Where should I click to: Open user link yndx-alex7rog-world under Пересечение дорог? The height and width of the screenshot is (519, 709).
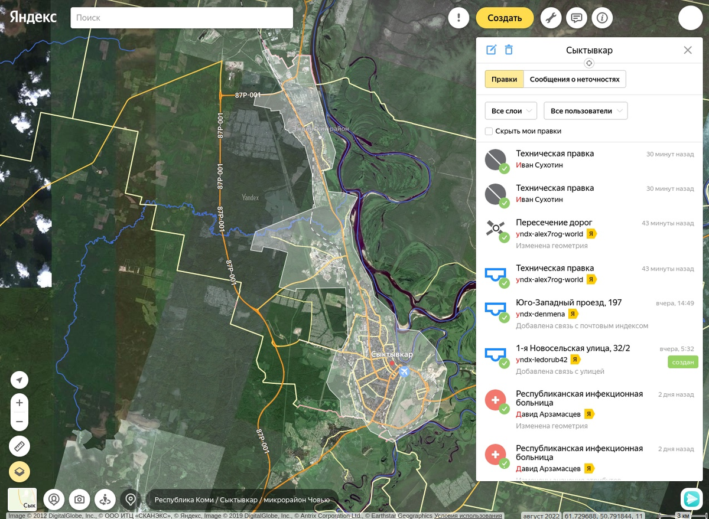[x=549, y=234]
